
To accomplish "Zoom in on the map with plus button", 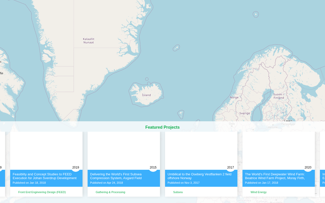I will [x=316, y=186].
